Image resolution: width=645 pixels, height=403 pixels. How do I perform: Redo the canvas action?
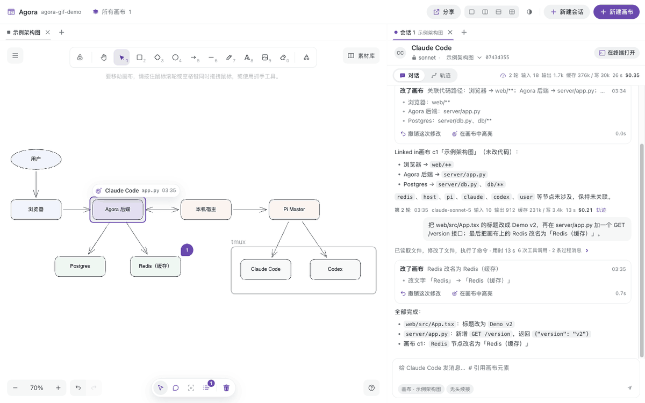coord(94,388)
